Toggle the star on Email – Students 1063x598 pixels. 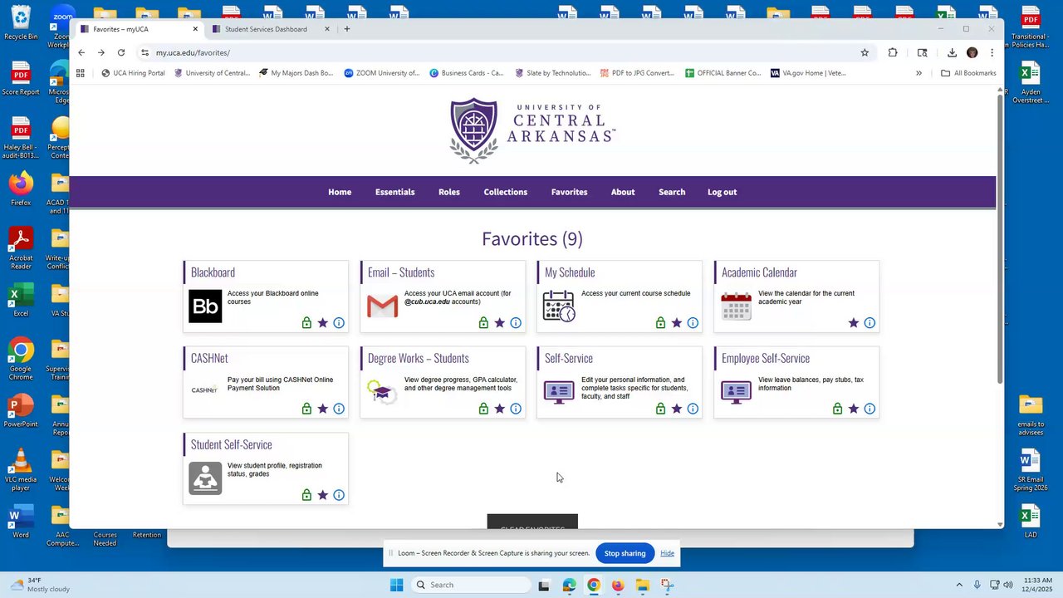tap(499, 323)
